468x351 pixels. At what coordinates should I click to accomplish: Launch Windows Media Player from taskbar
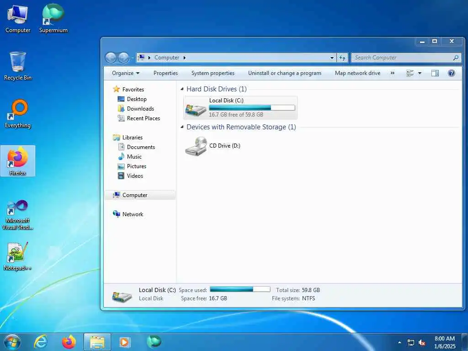click(125, 342)
